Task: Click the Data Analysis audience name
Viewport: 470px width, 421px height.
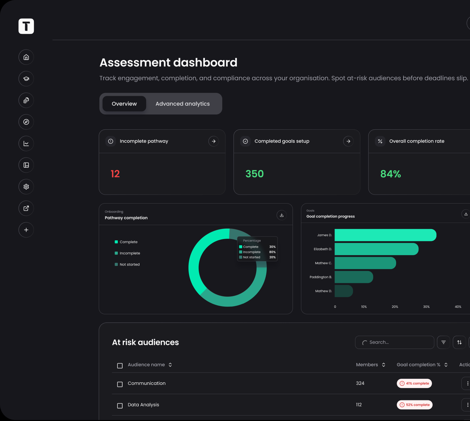Action: (x=143, y=405)
